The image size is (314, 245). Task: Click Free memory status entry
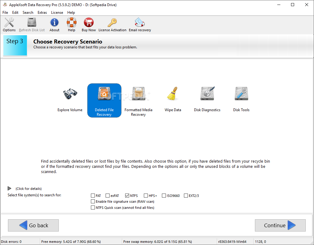[71, 242]
